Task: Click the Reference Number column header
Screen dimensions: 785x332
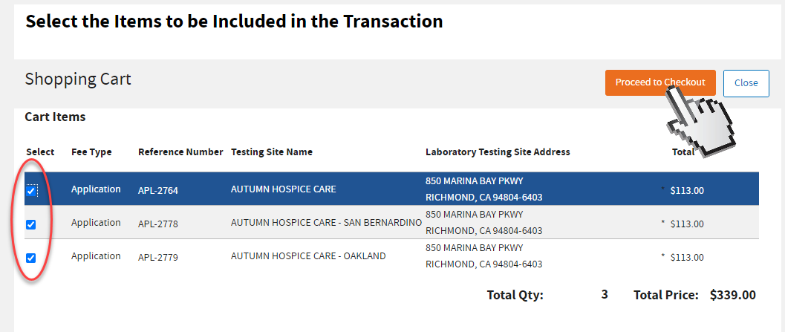Action: pos(180,152)
